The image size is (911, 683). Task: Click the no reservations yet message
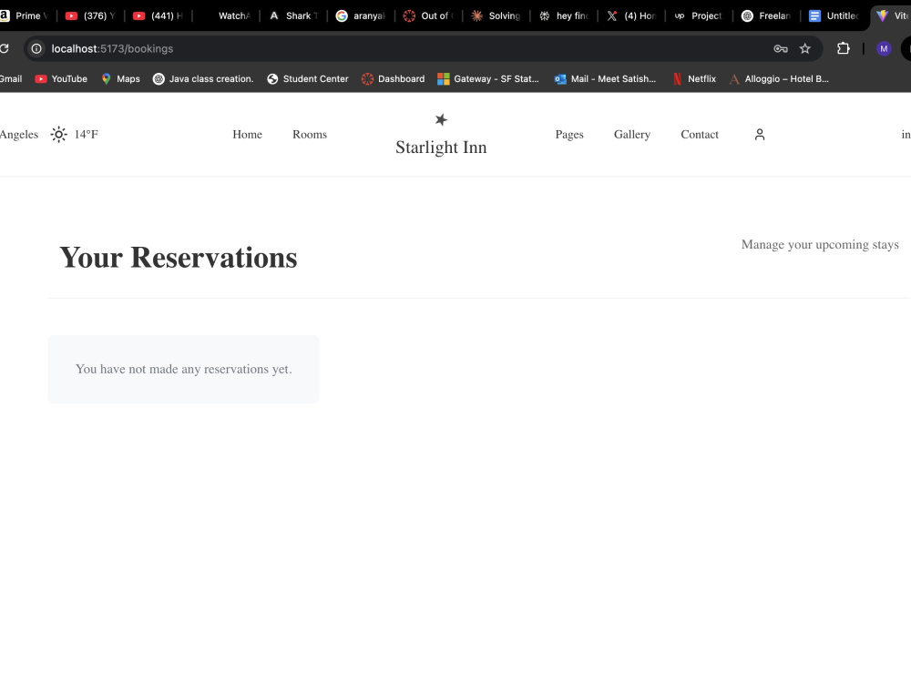point(184,369)
